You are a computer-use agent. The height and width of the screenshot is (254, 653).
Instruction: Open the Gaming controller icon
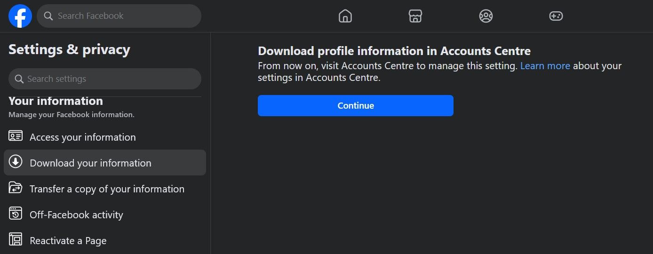click(x=556, y=16)
